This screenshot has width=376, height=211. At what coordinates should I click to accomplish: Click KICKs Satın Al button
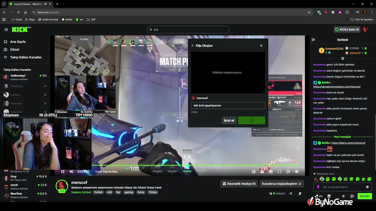[x=347, y=30]
